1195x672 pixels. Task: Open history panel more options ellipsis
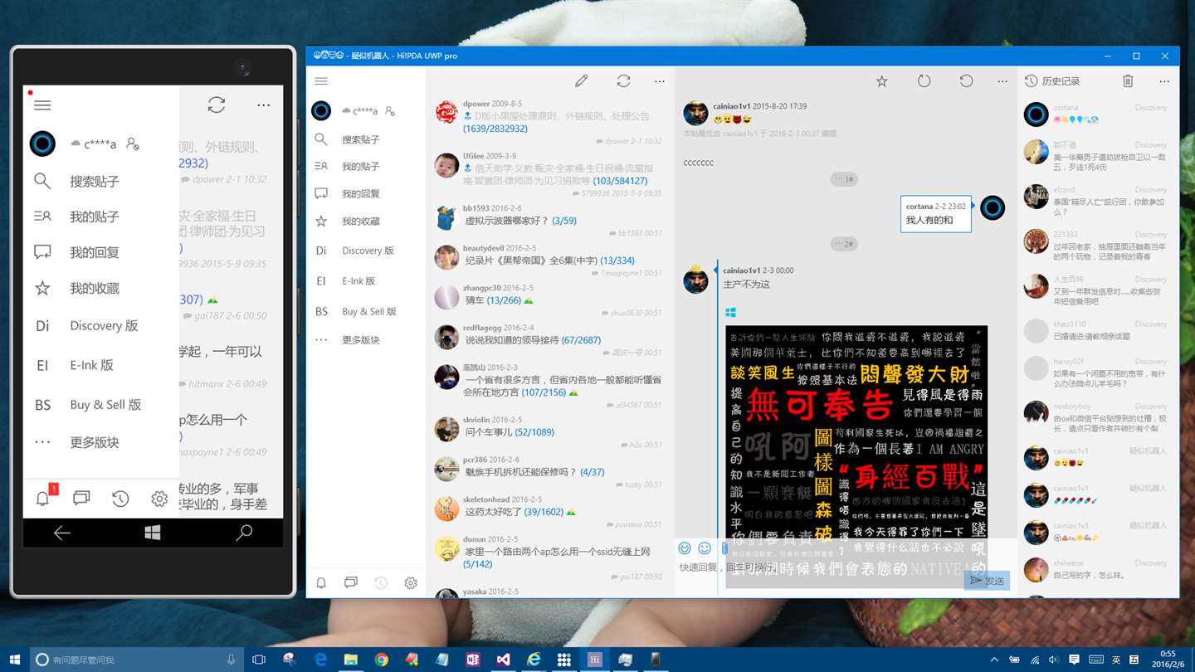click(x=1165, y=81)
